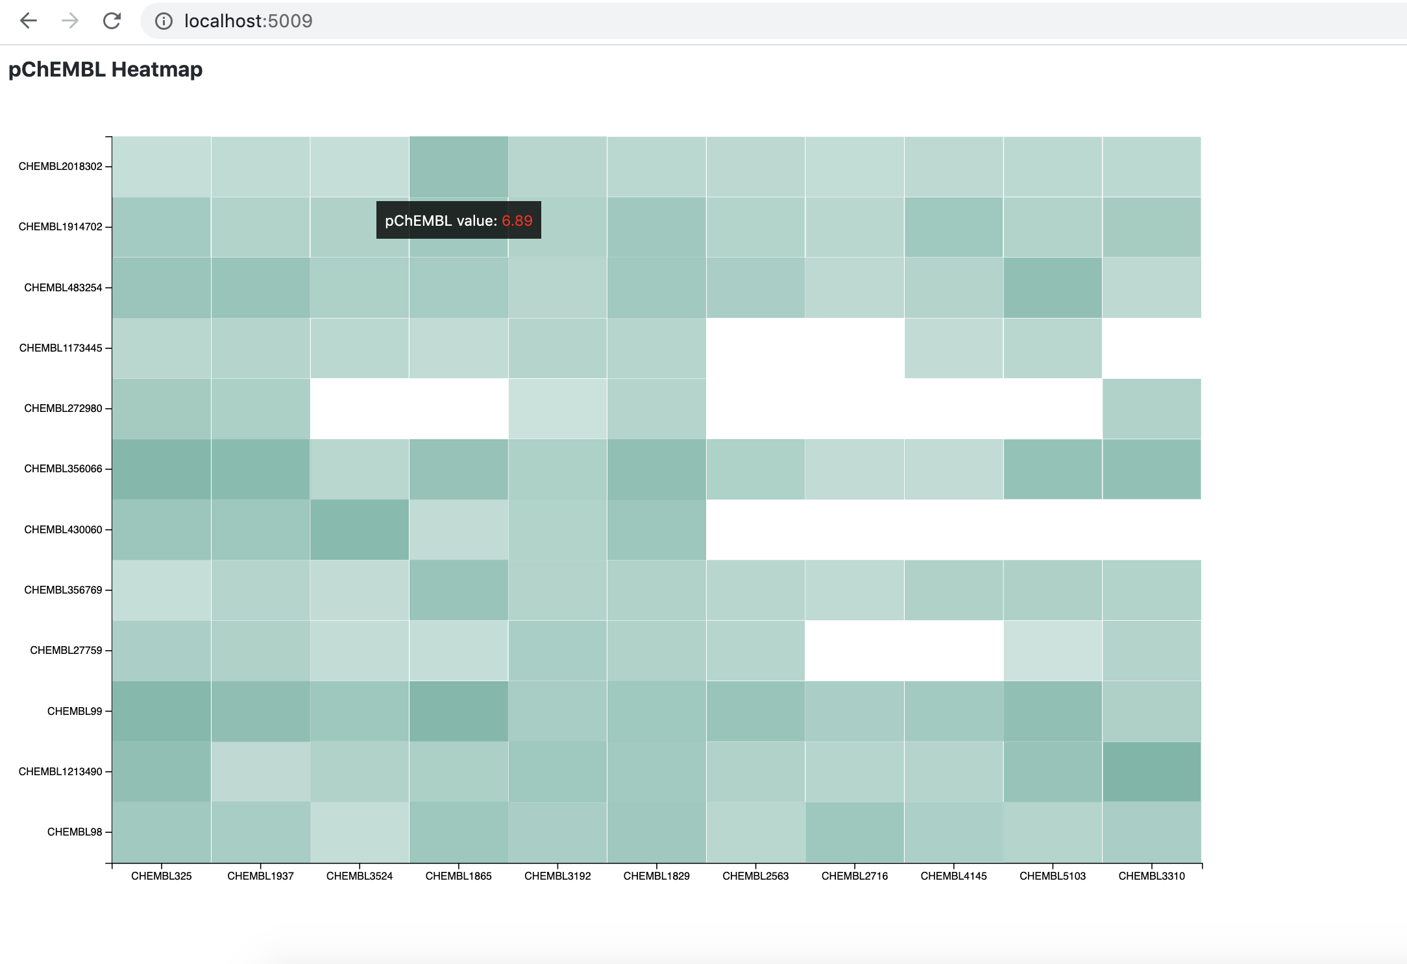1407x964 pixels.
Task: Click x-axis label CHEMBL2563
Action: (x=755, y=876)
